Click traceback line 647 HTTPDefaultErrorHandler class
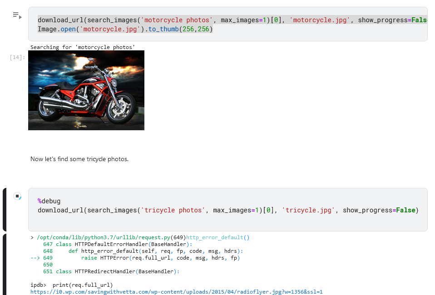Viewport: 435px width, 295px height. tap(118, 244)
